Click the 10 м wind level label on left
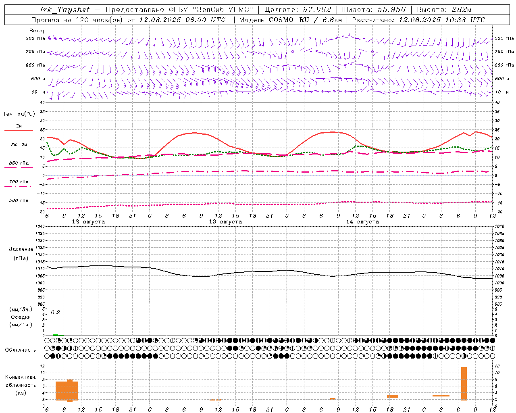 click(x=38, y=92)
